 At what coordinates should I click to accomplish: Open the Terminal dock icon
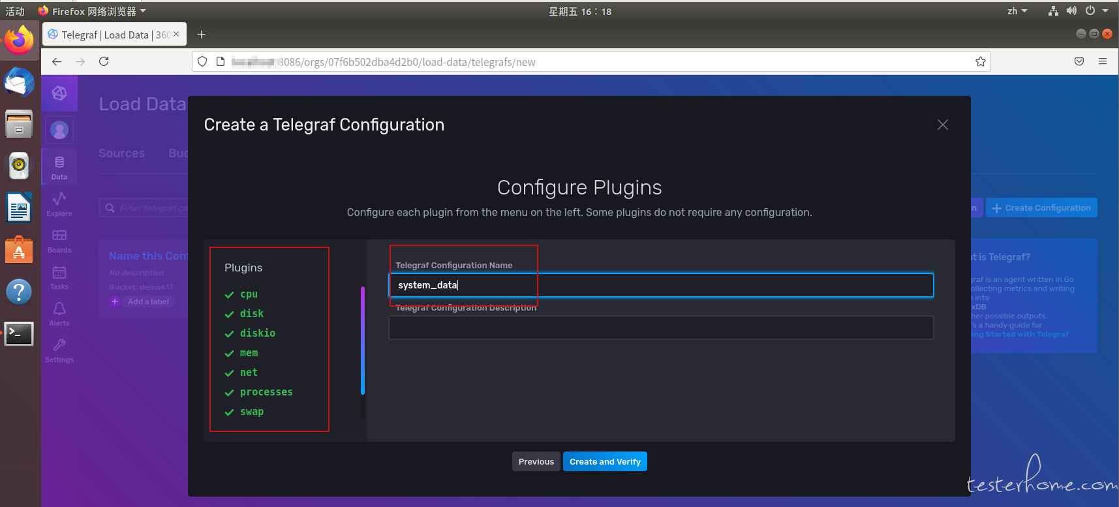pyautogui.click(x=19, y=334)
